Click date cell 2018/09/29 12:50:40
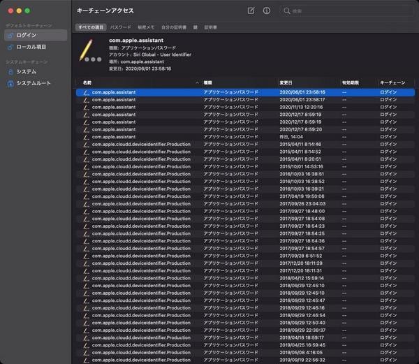Image resolution: width=419 pixels, height=364 pixels. pyautogui.click(x=302, y=323)
